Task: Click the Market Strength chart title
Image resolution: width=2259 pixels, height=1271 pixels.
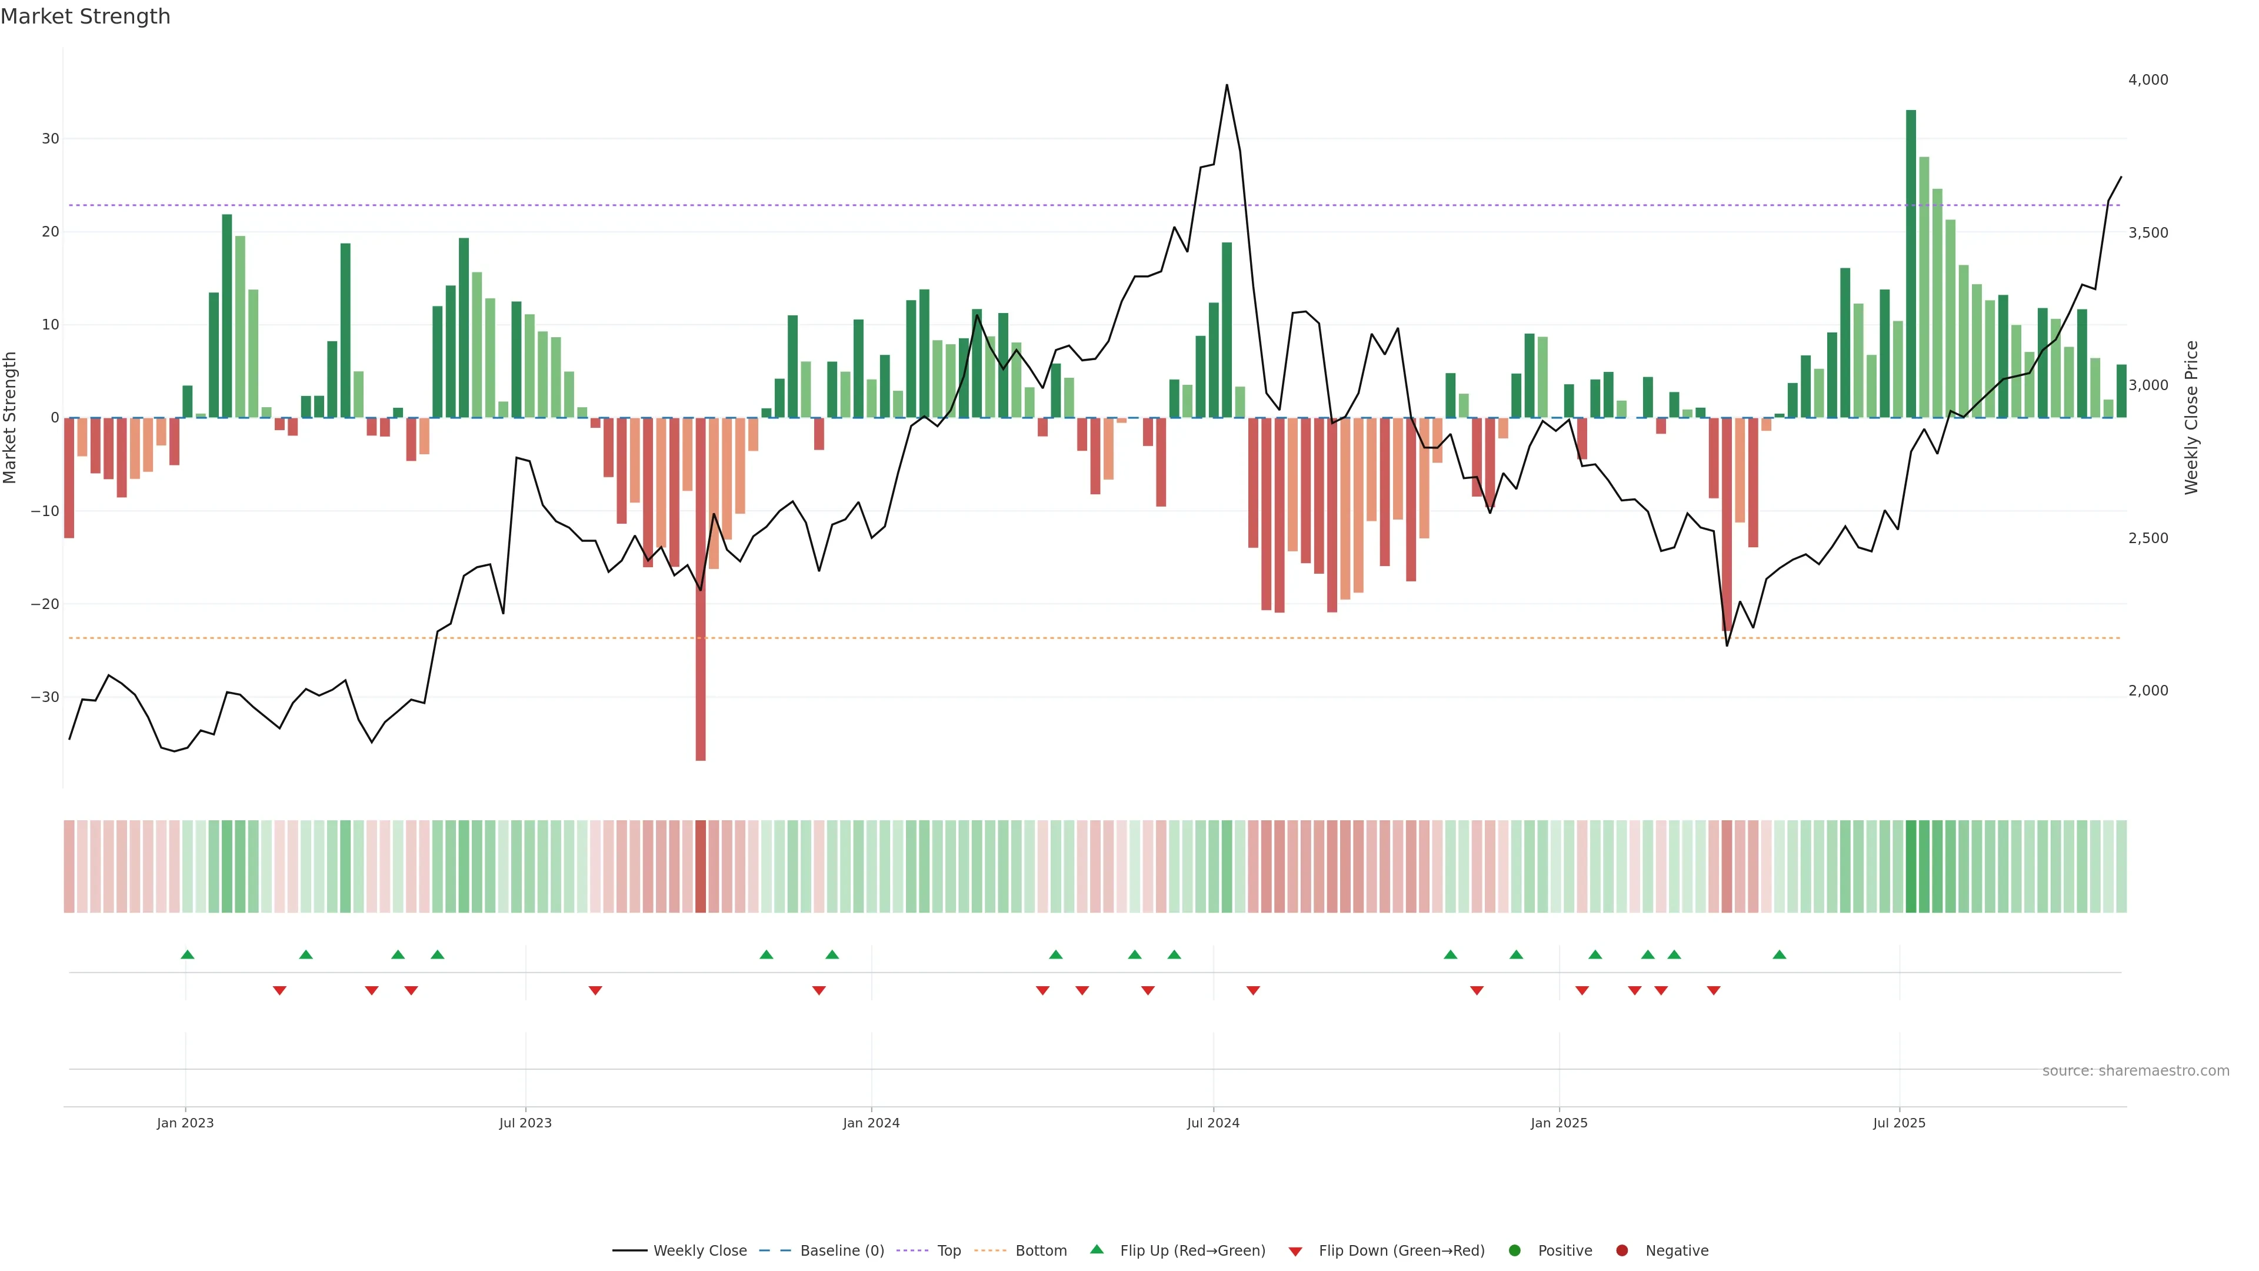Action: tap(85, 16)
